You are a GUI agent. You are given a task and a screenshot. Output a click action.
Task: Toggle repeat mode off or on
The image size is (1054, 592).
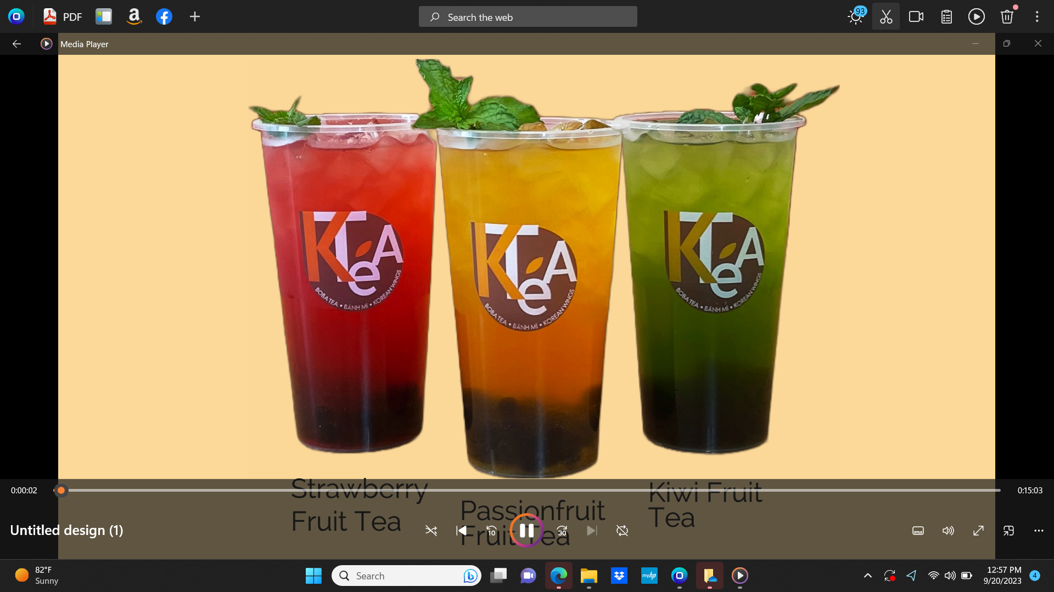622,531
